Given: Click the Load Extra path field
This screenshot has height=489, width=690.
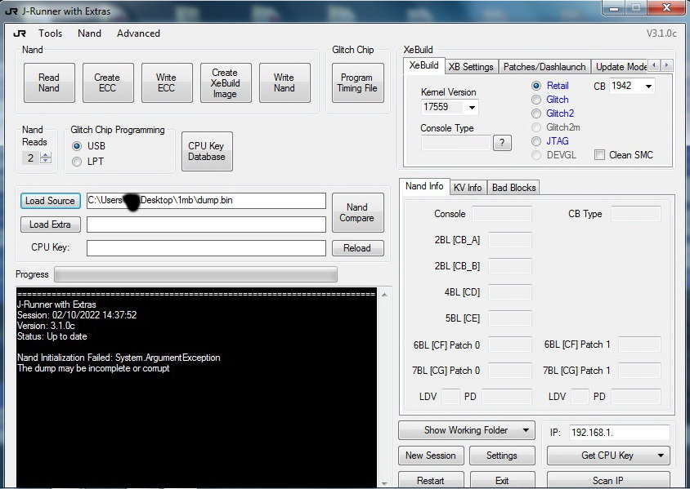Looking at the screenshot, I should tap(206, 224).
